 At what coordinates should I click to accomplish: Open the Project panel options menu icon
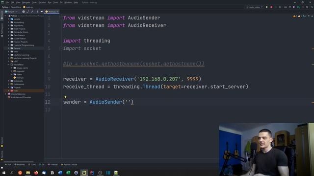[37, 12]
